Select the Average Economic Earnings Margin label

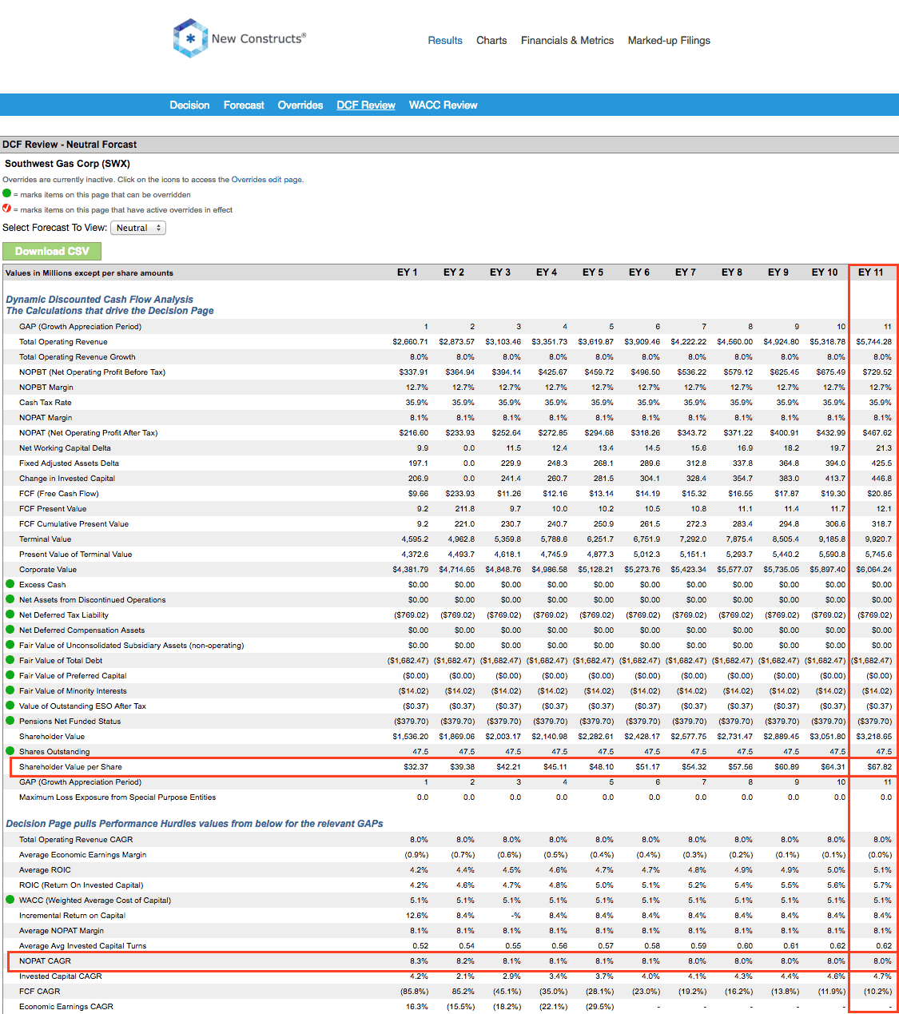click(83, 854)
